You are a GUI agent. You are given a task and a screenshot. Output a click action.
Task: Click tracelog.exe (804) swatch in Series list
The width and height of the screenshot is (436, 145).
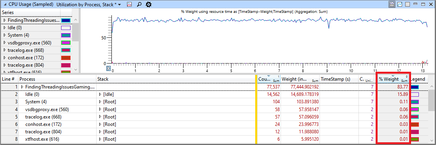66,65
